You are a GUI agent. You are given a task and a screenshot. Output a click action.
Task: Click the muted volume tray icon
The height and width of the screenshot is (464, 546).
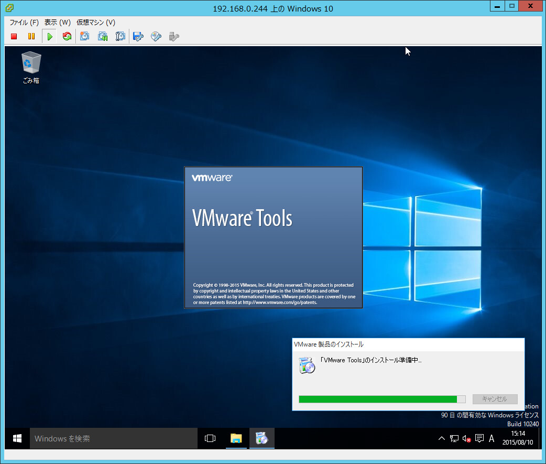(x=466, y=438)
